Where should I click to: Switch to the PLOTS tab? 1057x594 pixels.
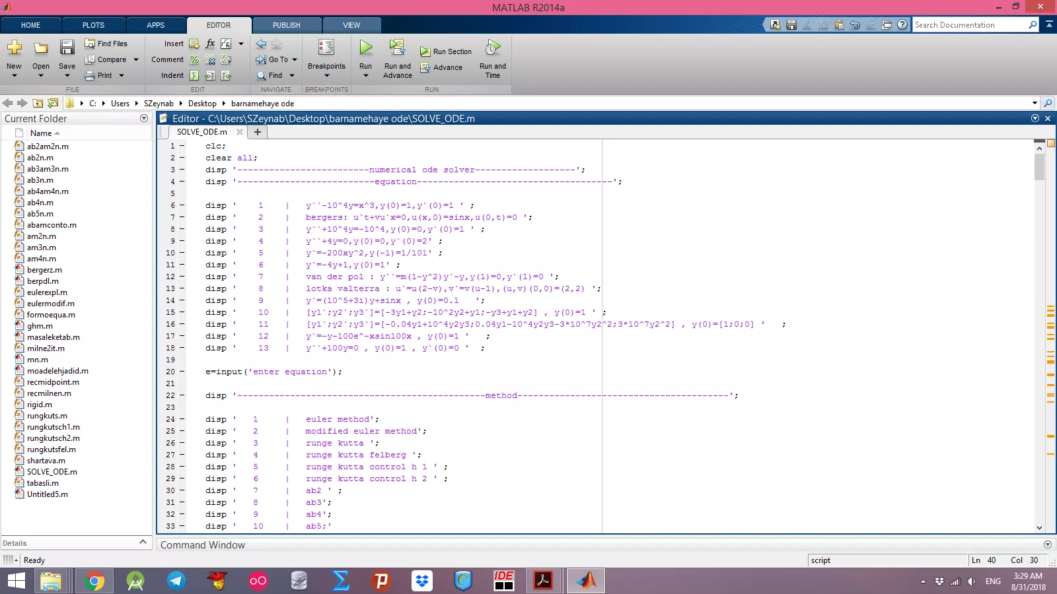(93, 25)
